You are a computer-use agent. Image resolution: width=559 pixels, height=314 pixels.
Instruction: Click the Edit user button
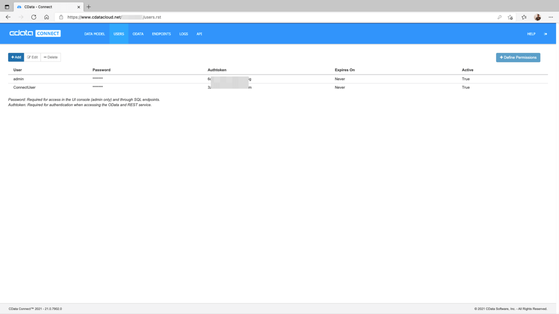33,57
